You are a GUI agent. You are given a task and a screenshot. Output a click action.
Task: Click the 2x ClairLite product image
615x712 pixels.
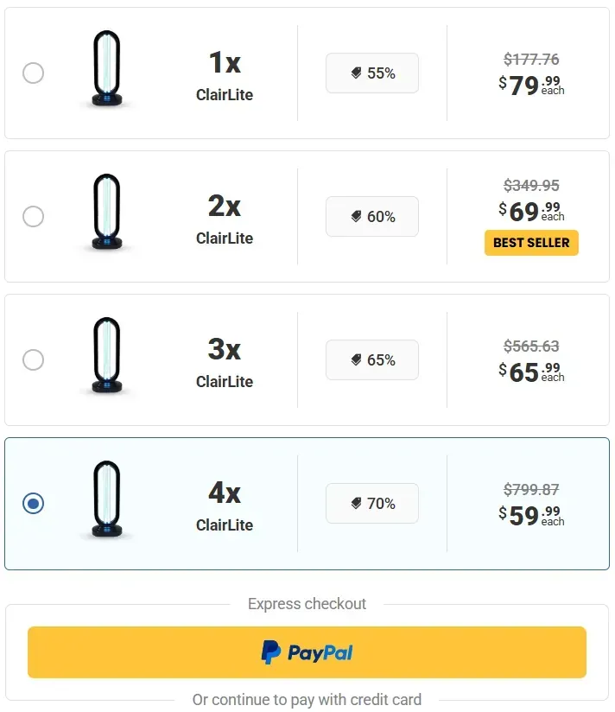pos(106,216)
